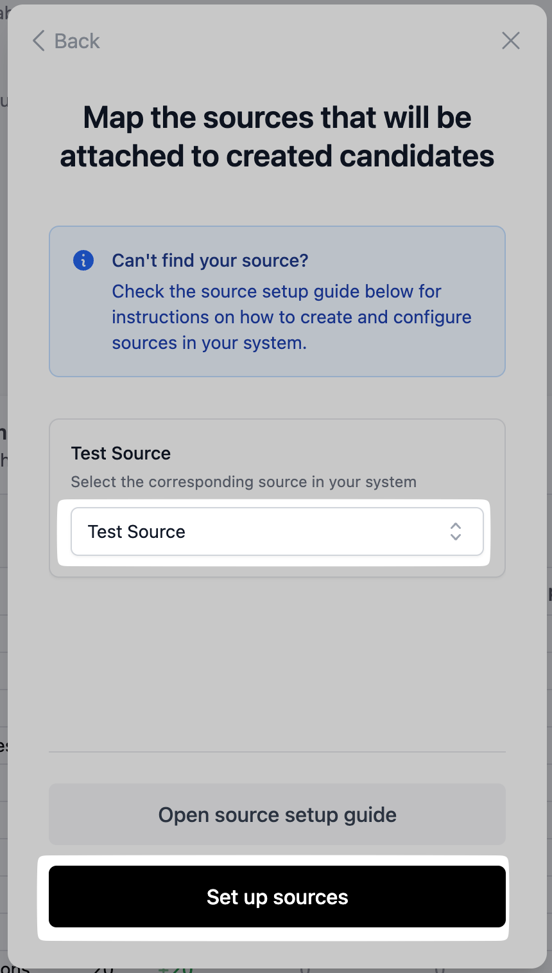This screenshot has height=973, width=552.
Task: Click the selected "Test Source" value text
Action: click(137, 531)
